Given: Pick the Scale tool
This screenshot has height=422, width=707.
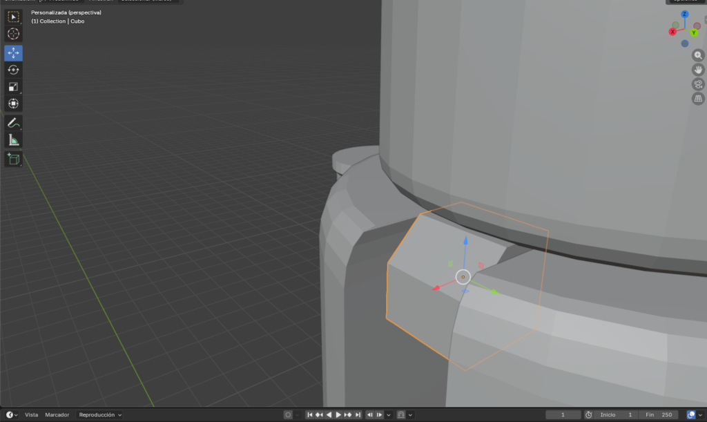Looking at the screenshot, I should pos(13,86).
